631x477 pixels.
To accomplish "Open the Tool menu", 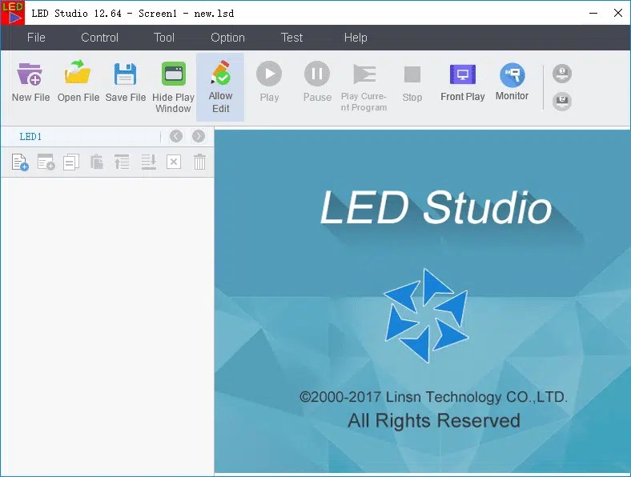I will point(164,38).
